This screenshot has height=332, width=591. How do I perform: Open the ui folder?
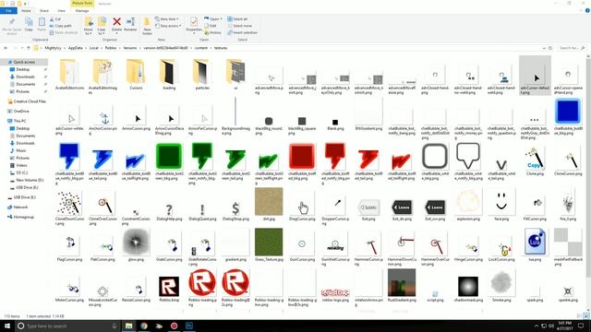(x=235, y=75)
